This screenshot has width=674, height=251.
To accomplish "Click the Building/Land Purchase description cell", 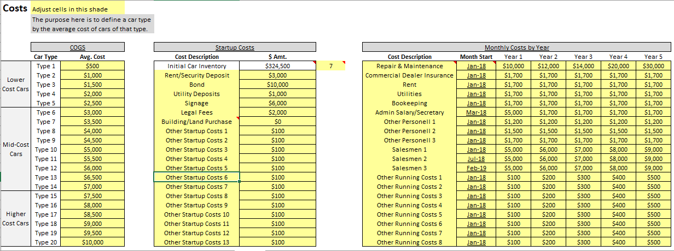I will (196, 122).
